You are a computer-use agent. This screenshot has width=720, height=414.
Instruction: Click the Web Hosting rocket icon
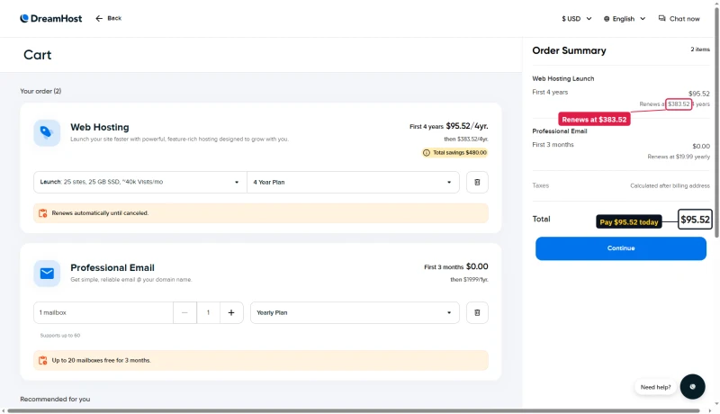(x=47, y=132)
